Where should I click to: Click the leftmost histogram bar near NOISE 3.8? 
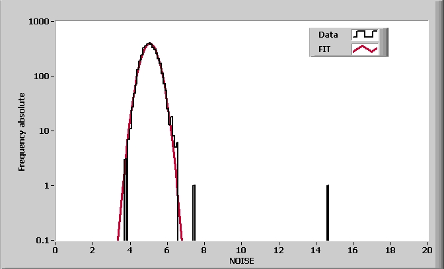click(126, 198)
